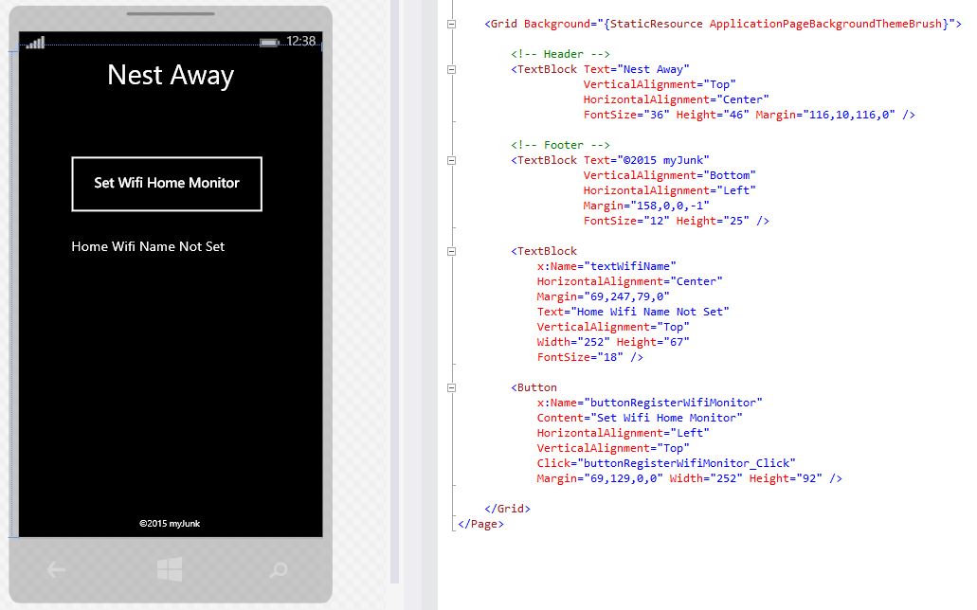Click the signal strength bars in status bar
Viewport: 977px width, 610px height.
click(35, 43)
